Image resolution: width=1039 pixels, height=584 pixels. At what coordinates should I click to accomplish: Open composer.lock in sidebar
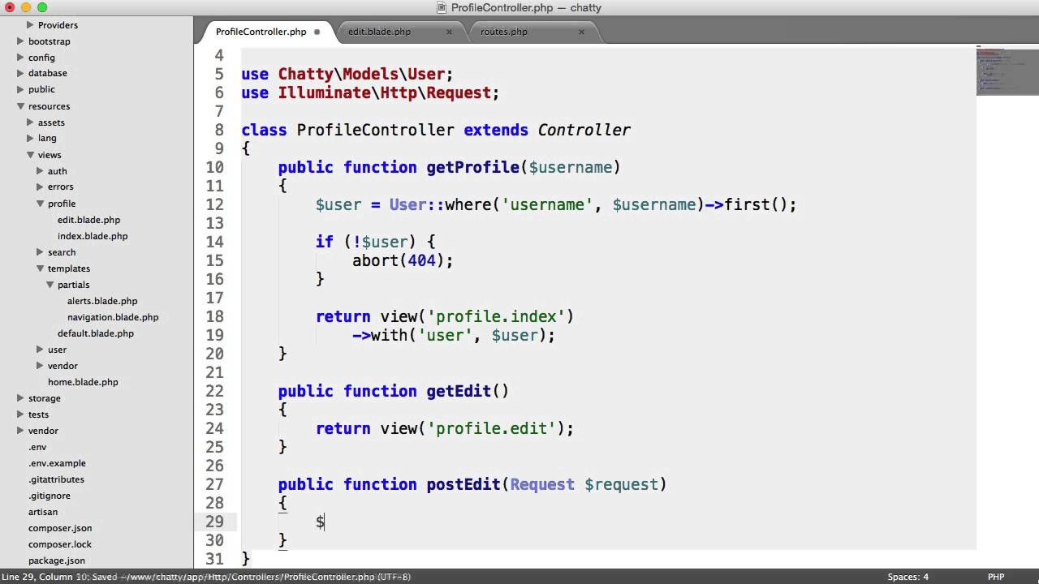click(60, 544)
